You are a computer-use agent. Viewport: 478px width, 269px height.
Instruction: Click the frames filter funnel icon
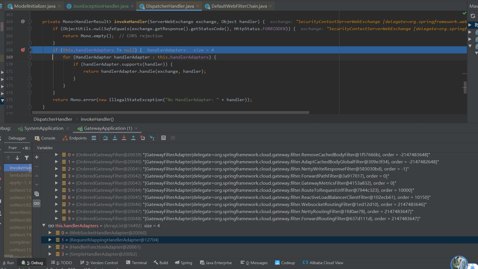pos(27,158)
